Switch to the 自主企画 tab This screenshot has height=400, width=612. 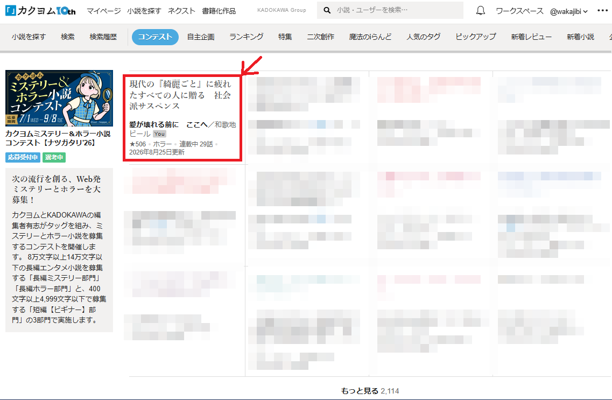click(x=201, y=37)
